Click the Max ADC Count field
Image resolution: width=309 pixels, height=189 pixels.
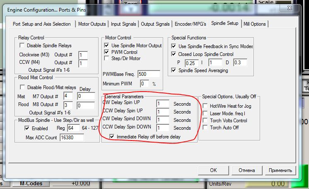pos(72,138)
